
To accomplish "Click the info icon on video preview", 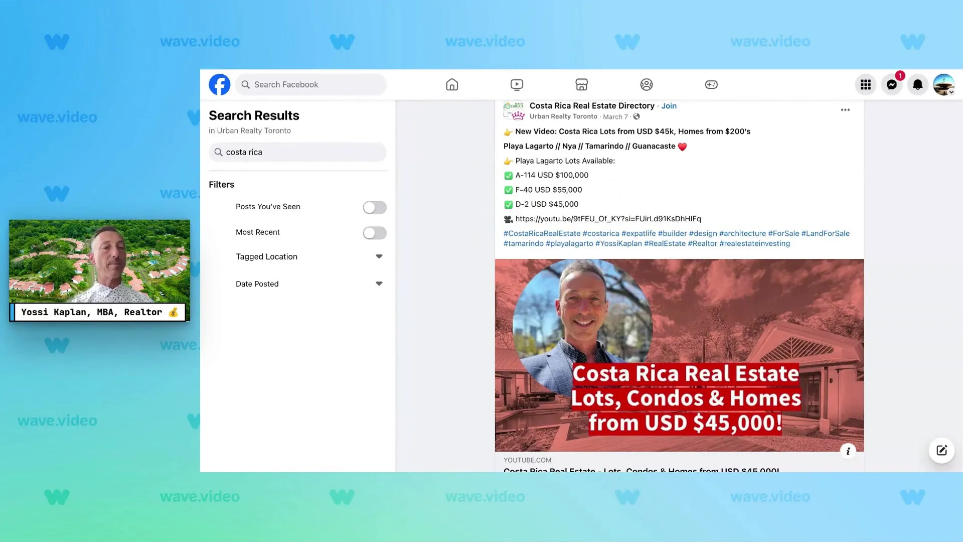I will (x=848, y=451).
